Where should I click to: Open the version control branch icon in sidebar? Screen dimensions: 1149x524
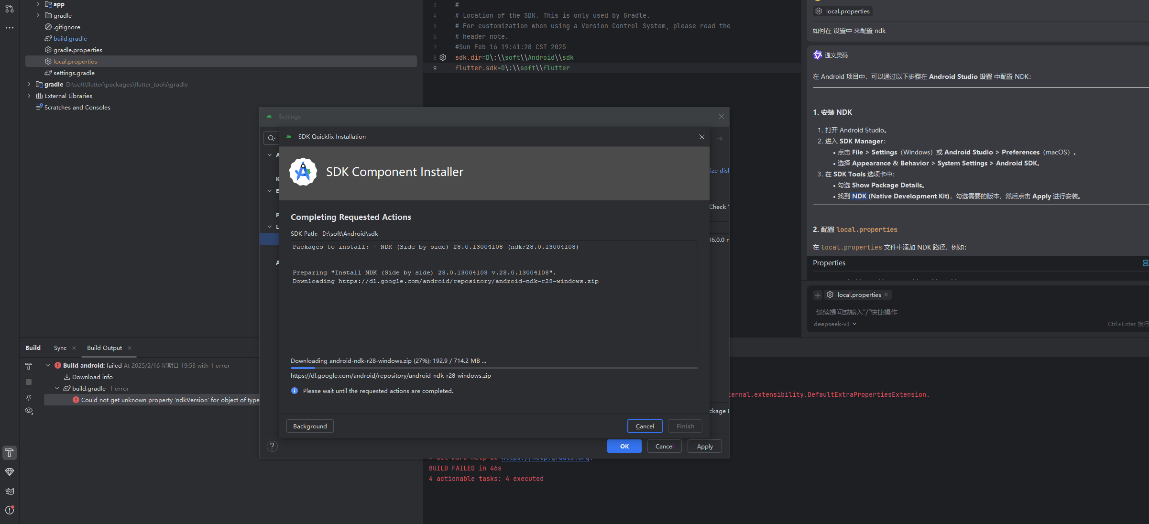click(10, 9)
